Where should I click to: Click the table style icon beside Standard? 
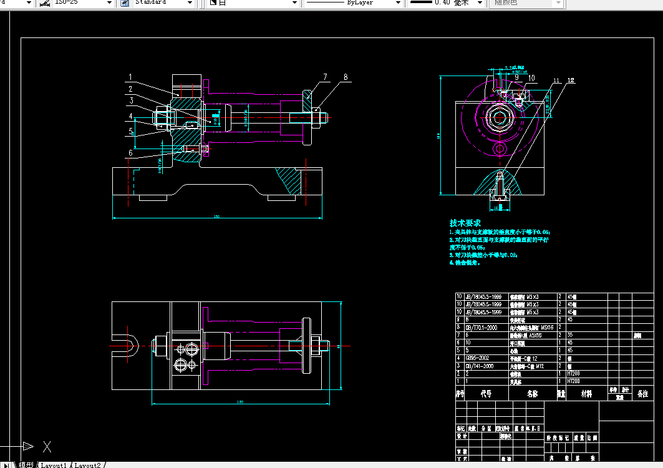125,3
